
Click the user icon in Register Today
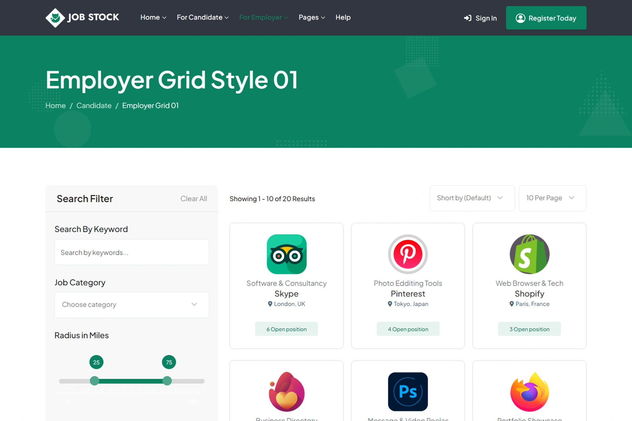point(520,18)
